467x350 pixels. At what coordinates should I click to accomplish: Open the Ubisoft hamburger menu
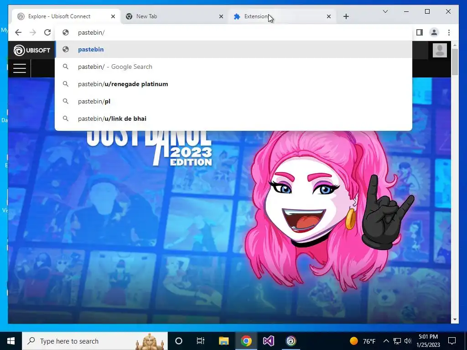[x=19, y=68]
